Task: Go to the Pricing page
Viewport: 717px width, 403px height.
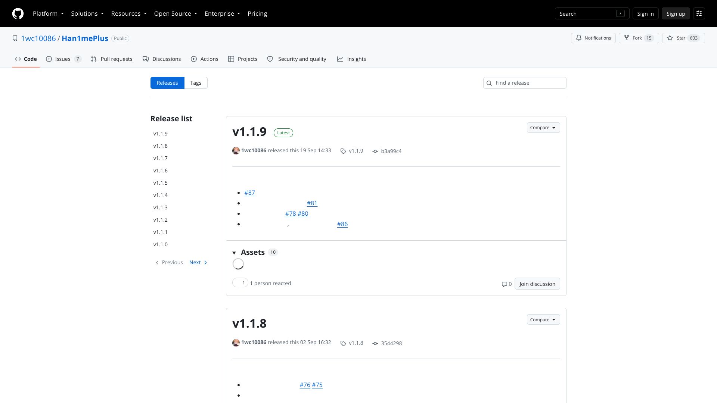Action: click(257, 14)
